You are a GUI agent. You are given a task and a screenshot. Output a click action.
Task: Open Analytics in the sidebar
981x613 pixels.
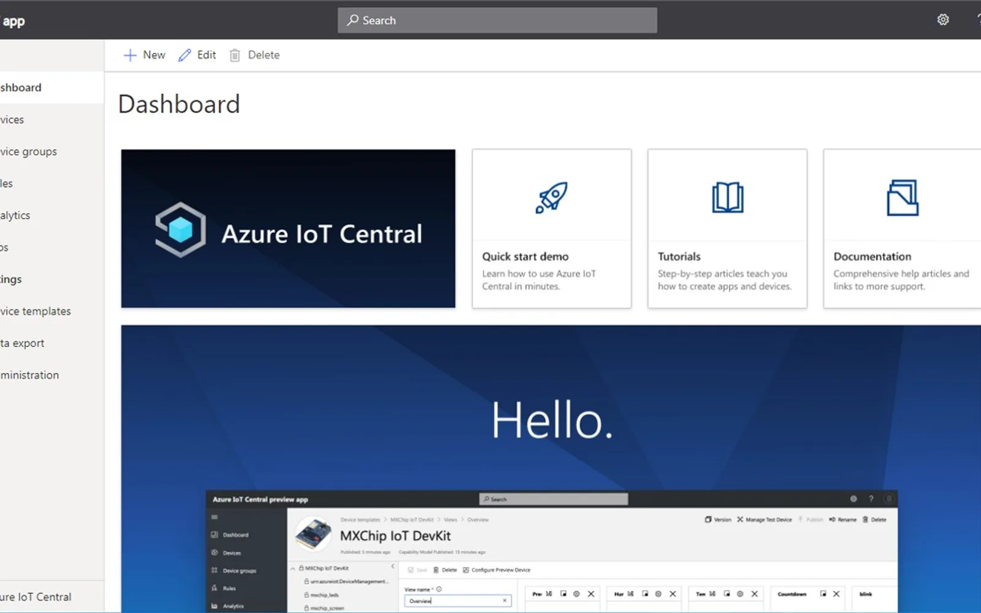coord(52,215)
